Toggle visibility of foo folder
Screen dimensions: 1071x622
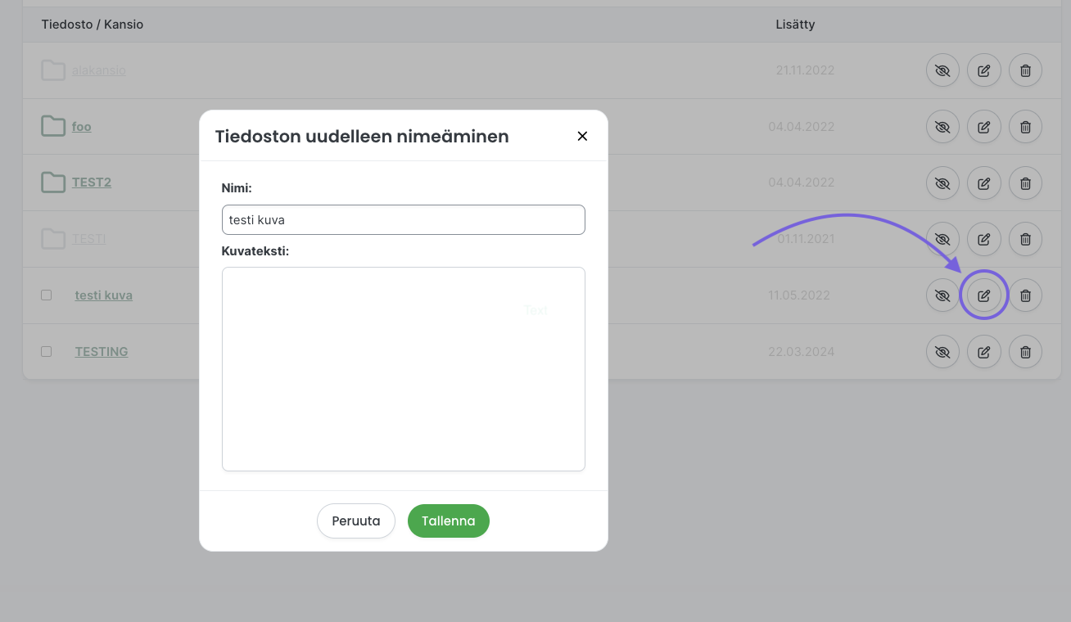pos(942,127)
